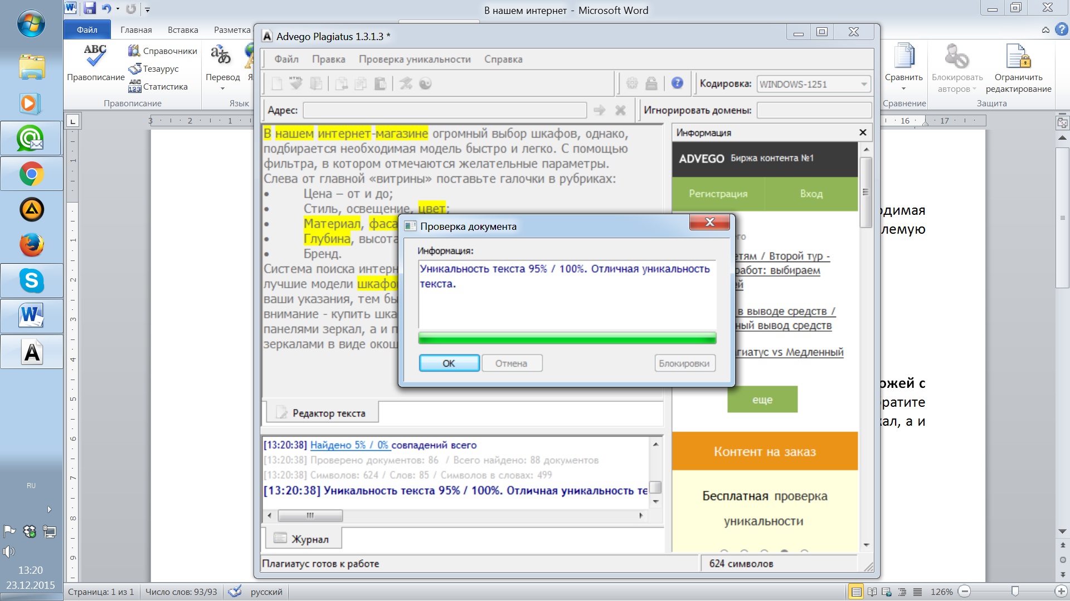Switch to the Вставка ribbon tab

coord(183,30)
